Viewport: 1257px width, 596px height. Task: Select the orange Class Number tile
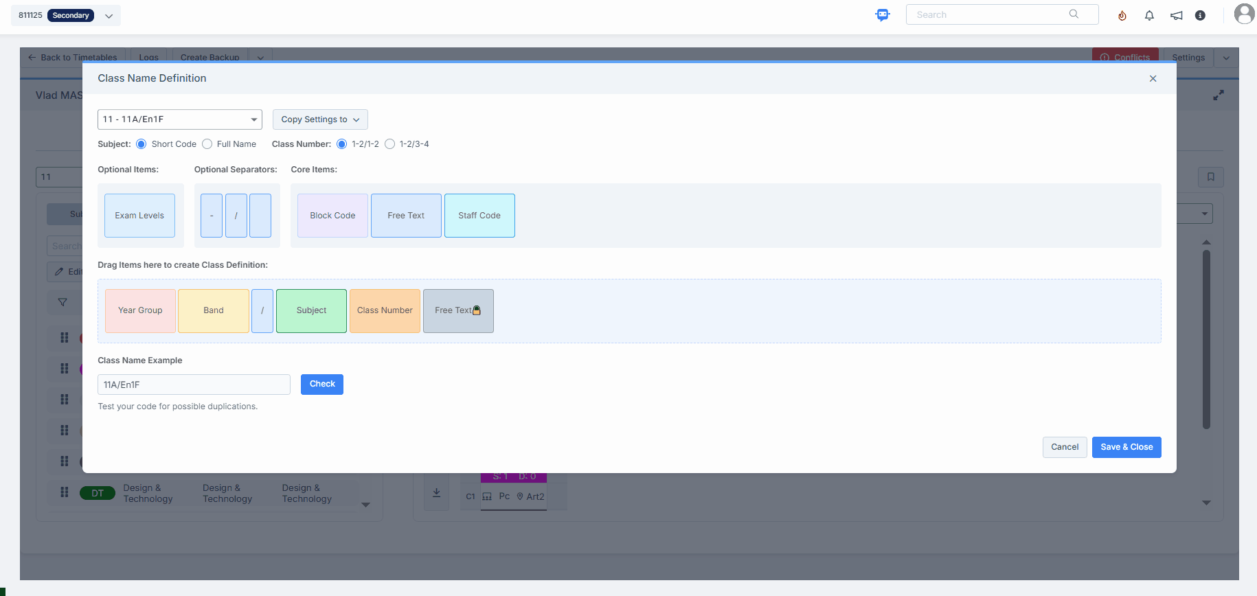pos(385,311)
